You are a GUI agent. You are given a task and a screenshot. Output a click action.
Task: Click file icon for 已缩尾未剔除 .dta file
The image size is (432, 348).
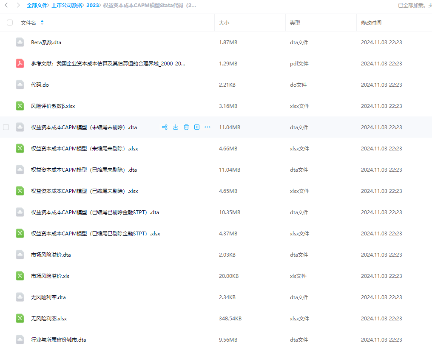point(20,170)
